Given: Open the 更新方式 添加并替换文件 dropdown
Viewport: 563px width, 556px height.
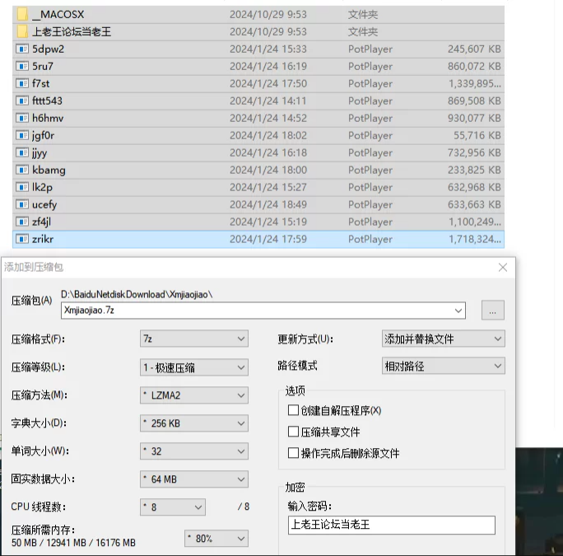Looking at the screenshot, I should pos(444,339).
